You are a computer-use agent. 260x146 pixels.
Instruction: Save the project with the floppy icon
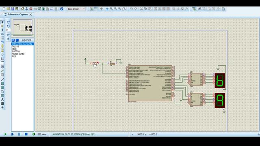click(13, 9)
